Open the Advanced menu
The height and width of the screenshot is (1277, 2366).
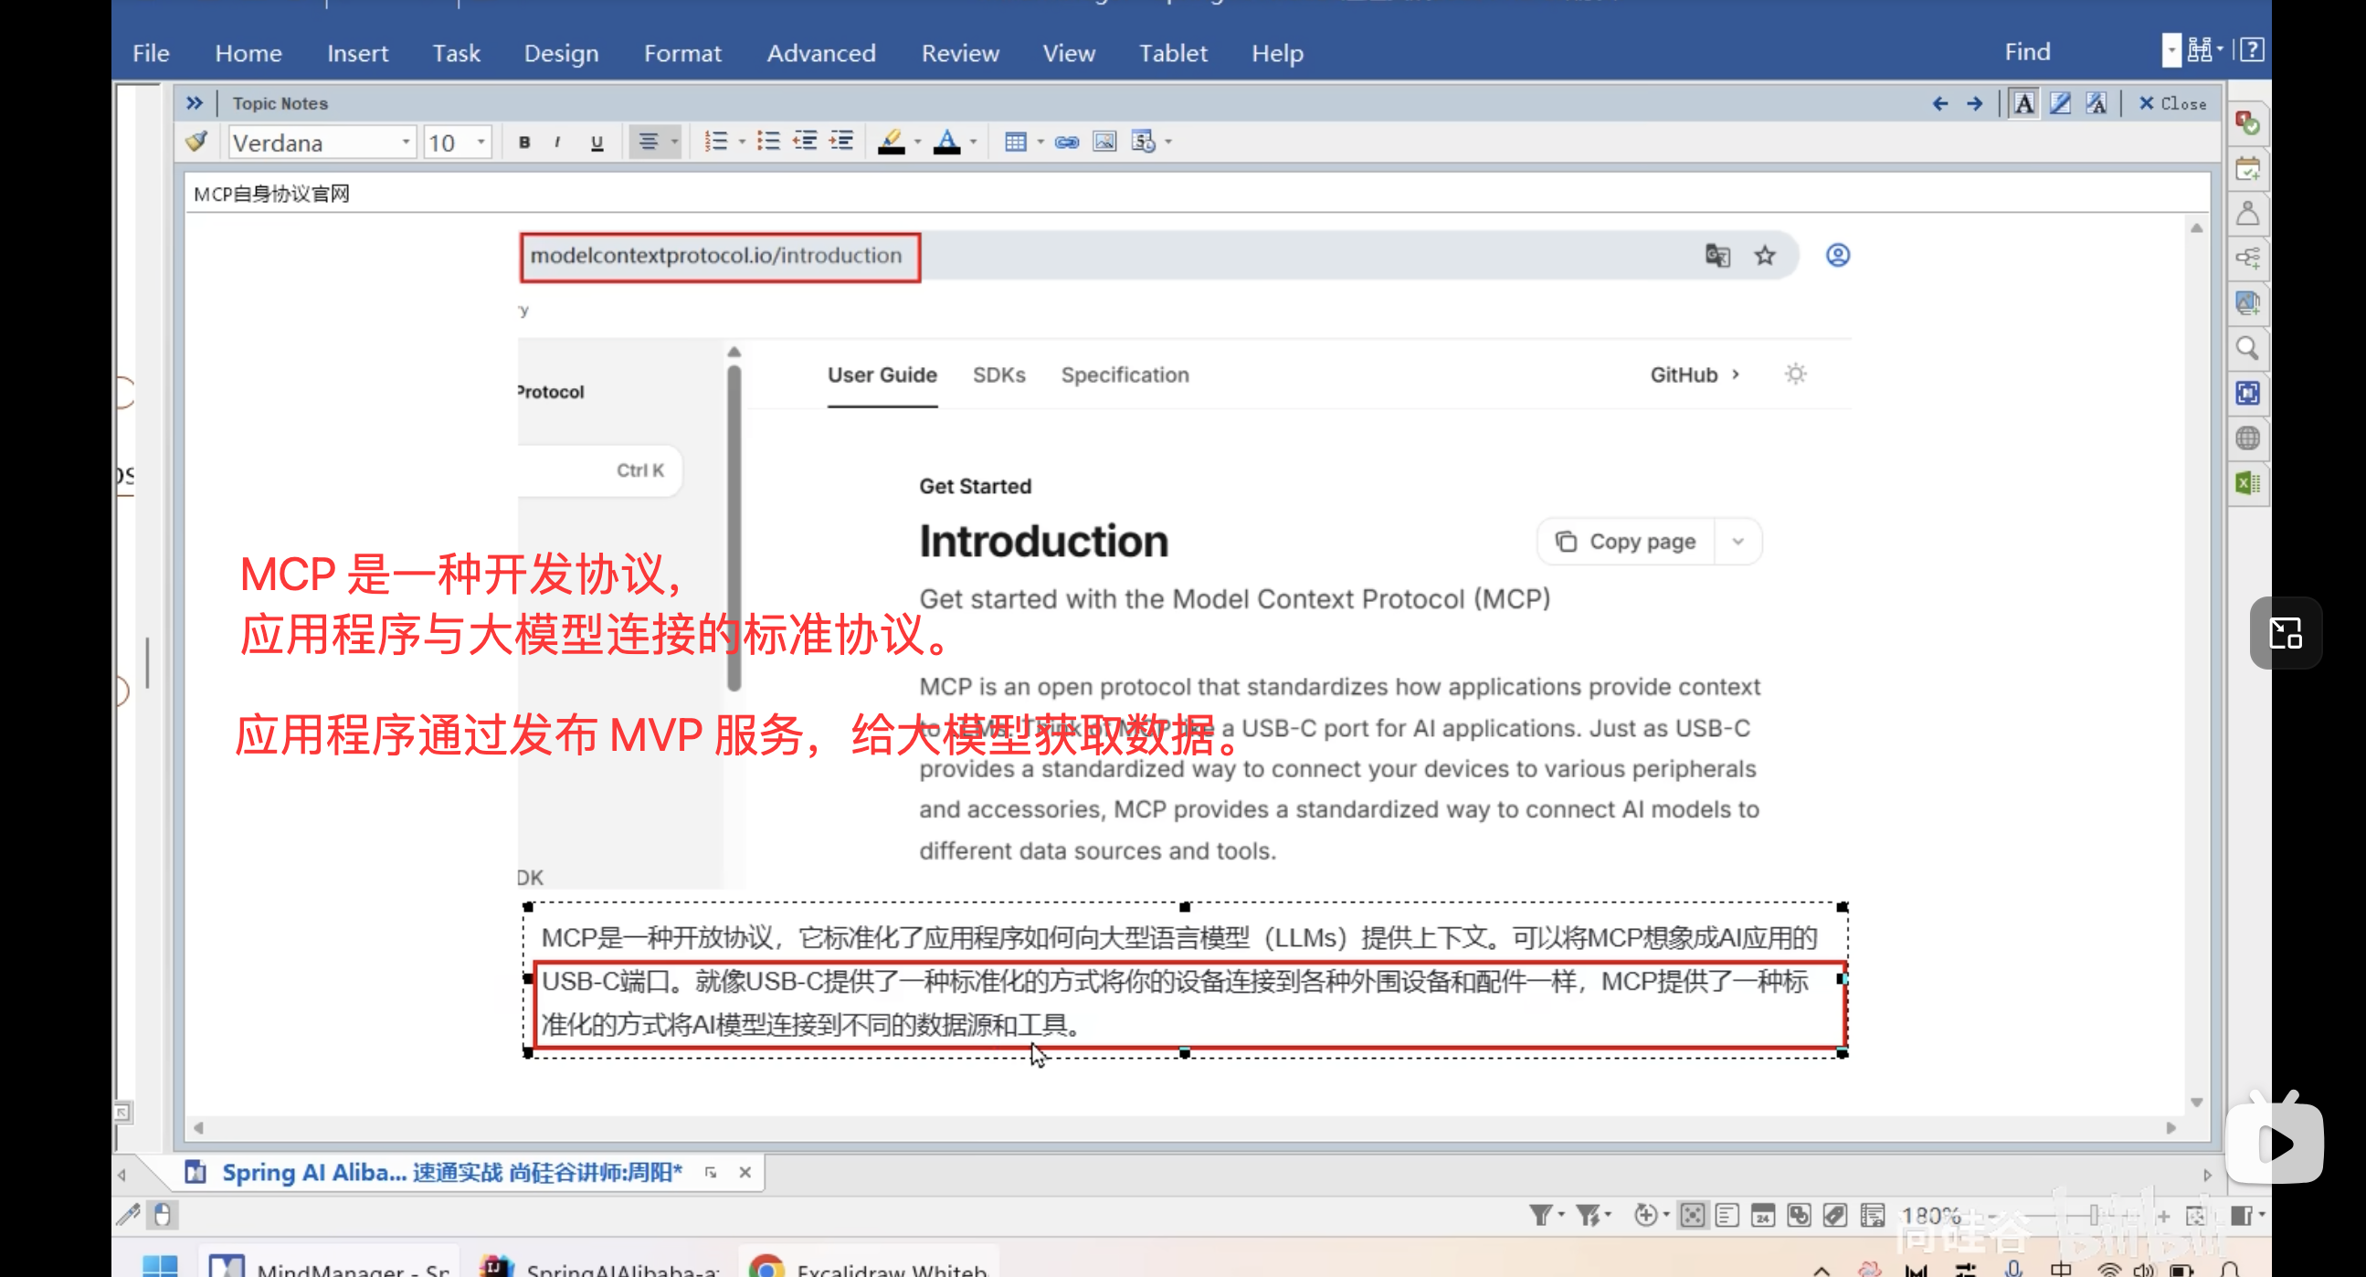point(821,52)
